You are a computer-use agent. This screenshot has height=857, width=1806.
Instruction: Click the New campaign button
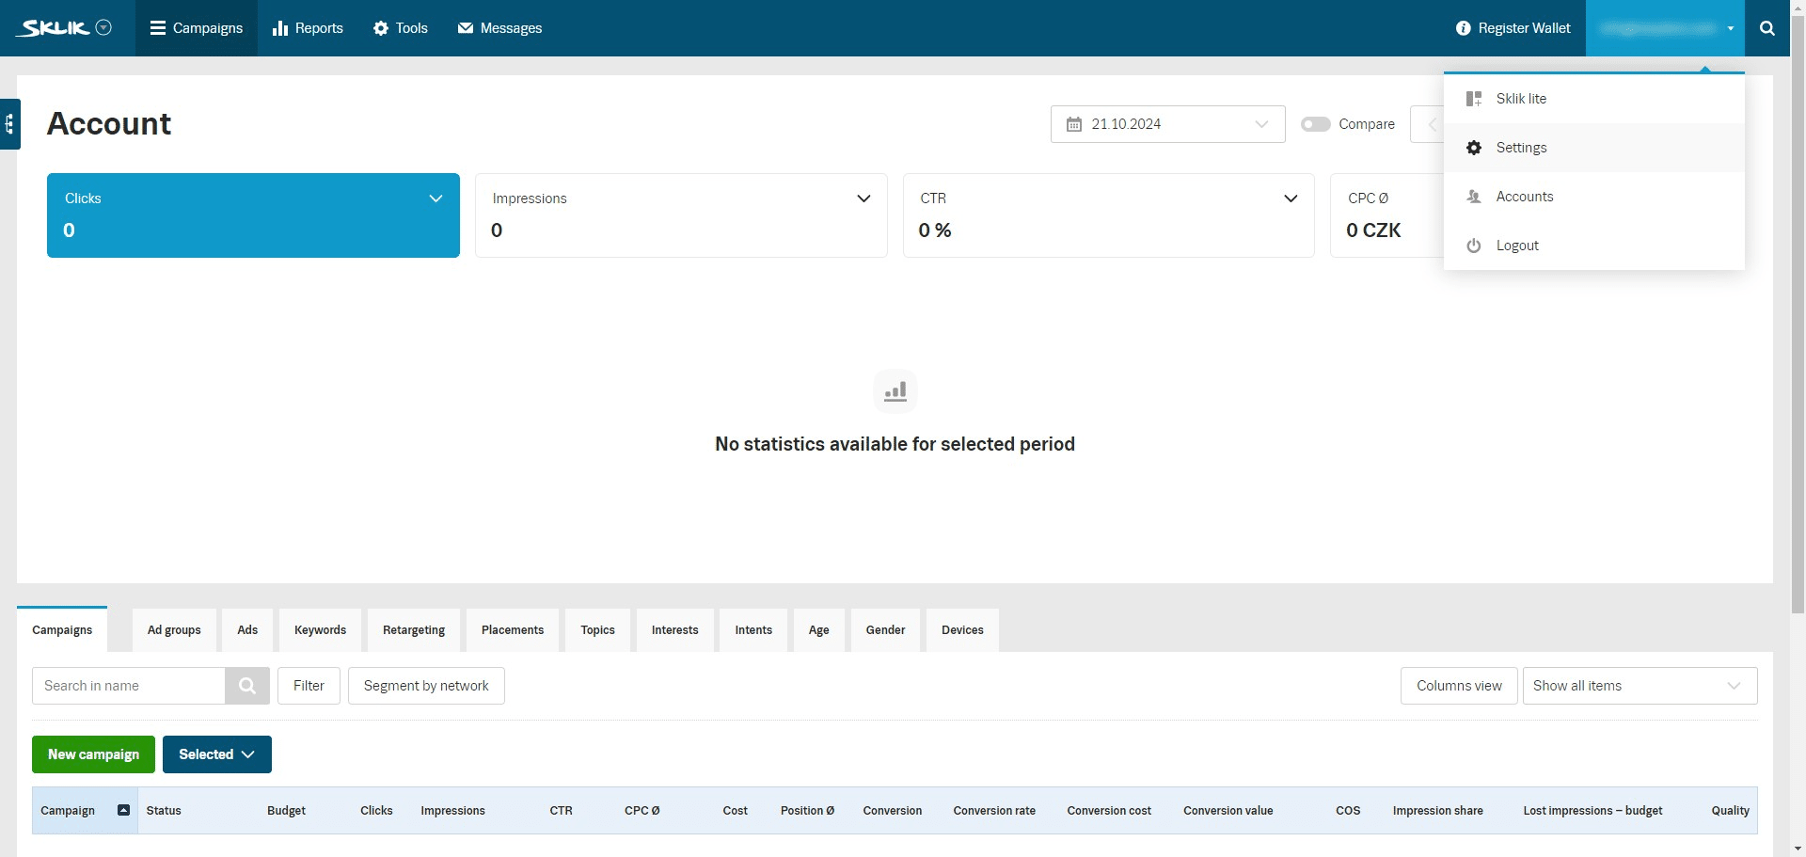(x=93, y=754)
